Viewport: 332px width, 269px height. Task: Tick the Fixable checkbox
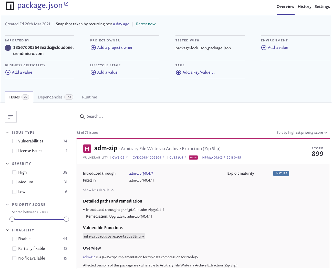pos(14,239)
